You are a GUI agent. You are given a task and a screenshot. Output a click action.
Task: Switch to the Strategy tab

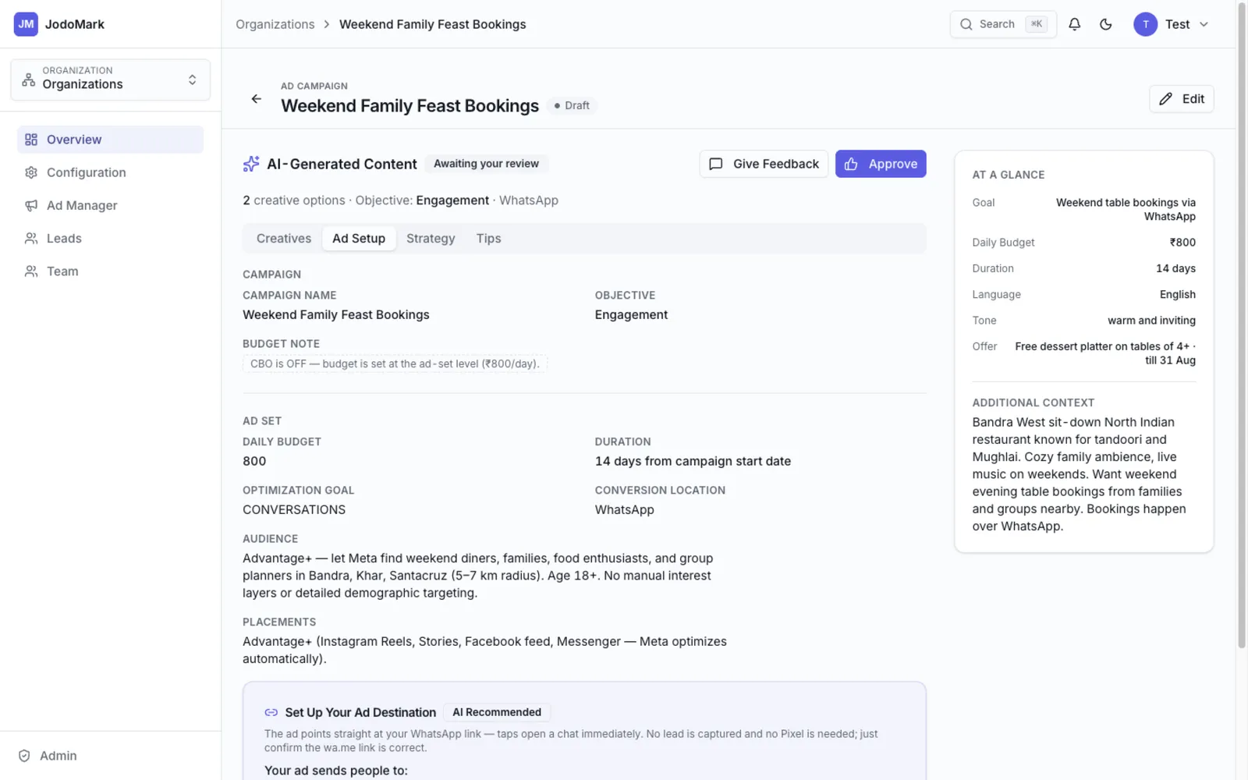(x=431, y=239)
